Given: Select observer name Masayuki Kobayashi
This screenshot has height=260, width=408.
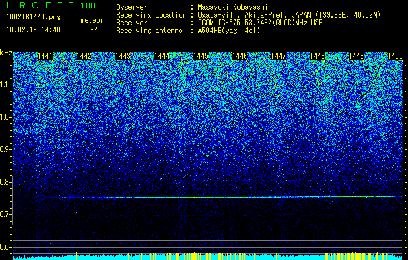Looking at the screenshot, I should 233,7.
